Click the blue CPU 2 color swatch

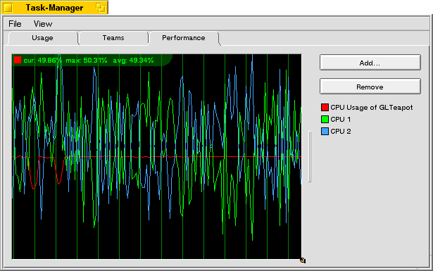click(x=325, y=131)
